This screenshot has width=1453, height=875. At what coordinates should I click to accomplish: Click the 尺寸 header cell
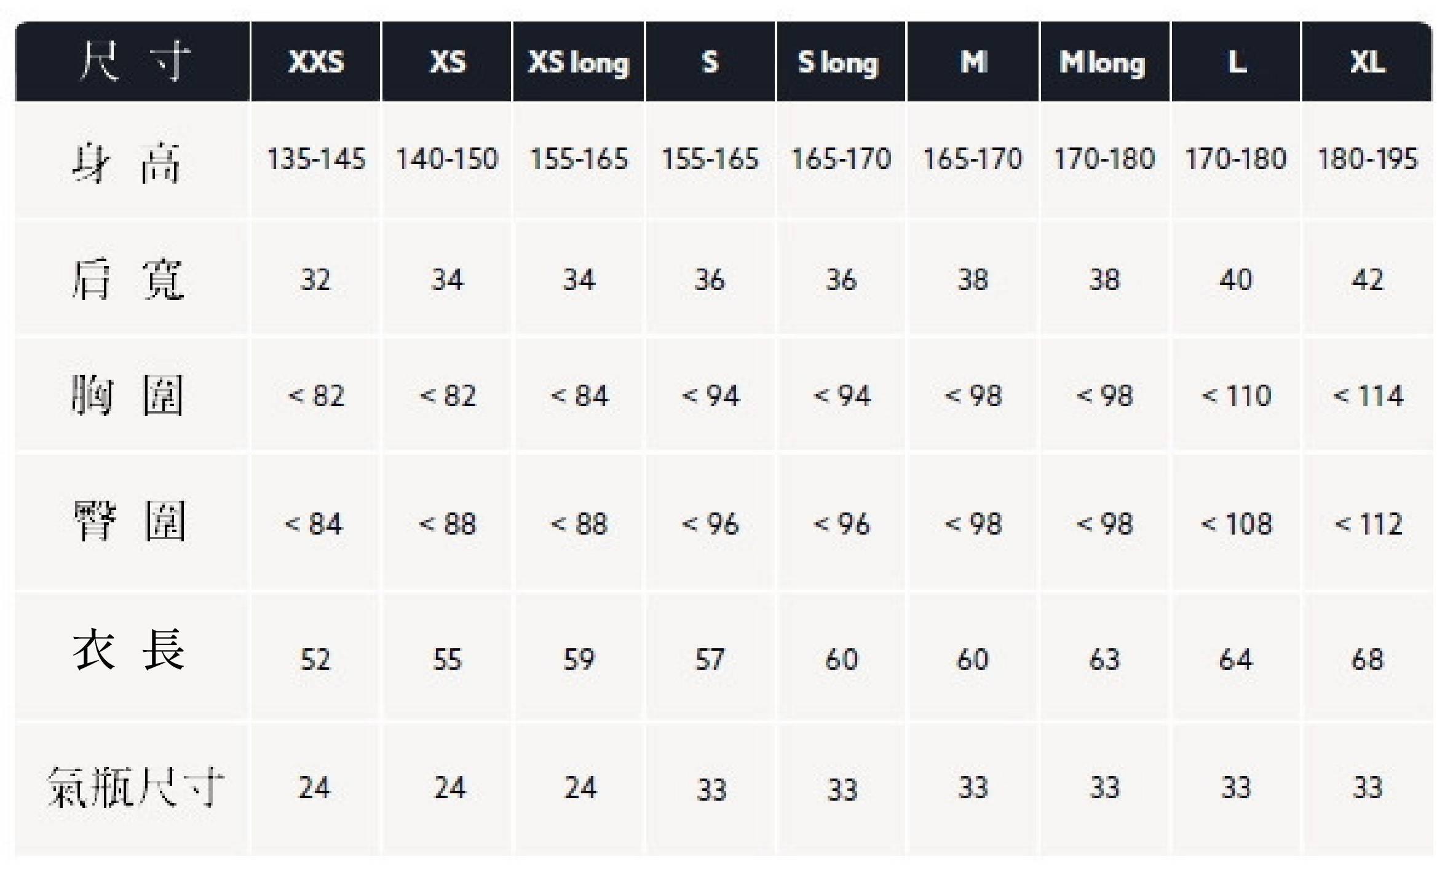[x=133, y=62]
